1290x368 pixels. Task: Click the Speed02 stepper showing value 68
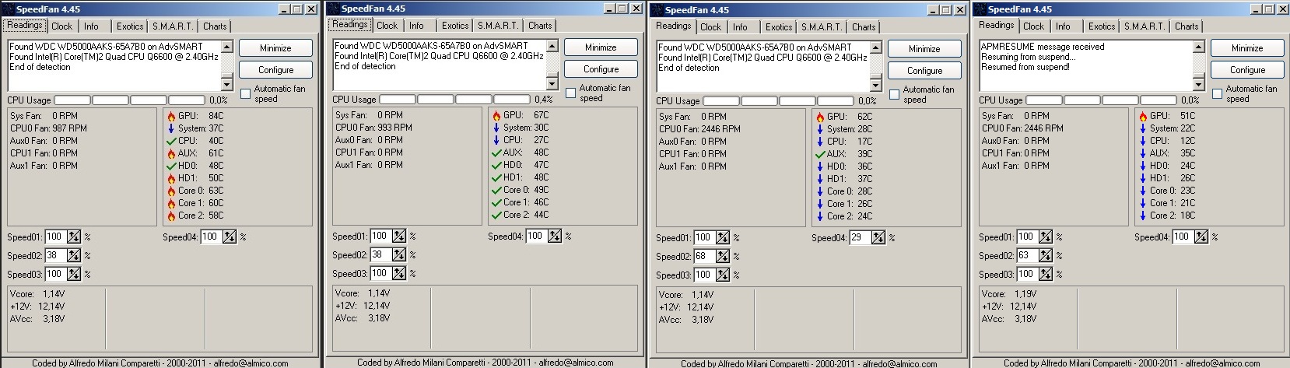click(x=723, y=257)
